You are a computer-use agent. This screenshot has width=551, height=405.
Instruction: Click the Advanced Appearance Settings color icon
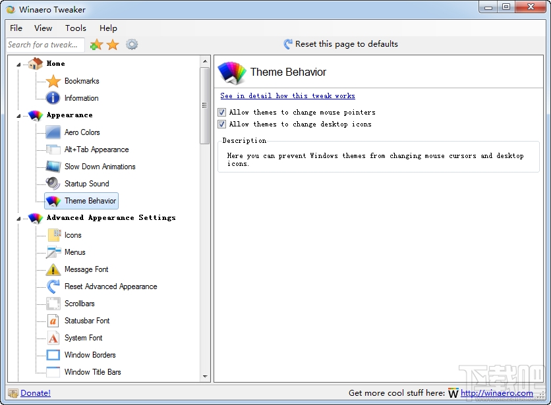coord(36,218)
